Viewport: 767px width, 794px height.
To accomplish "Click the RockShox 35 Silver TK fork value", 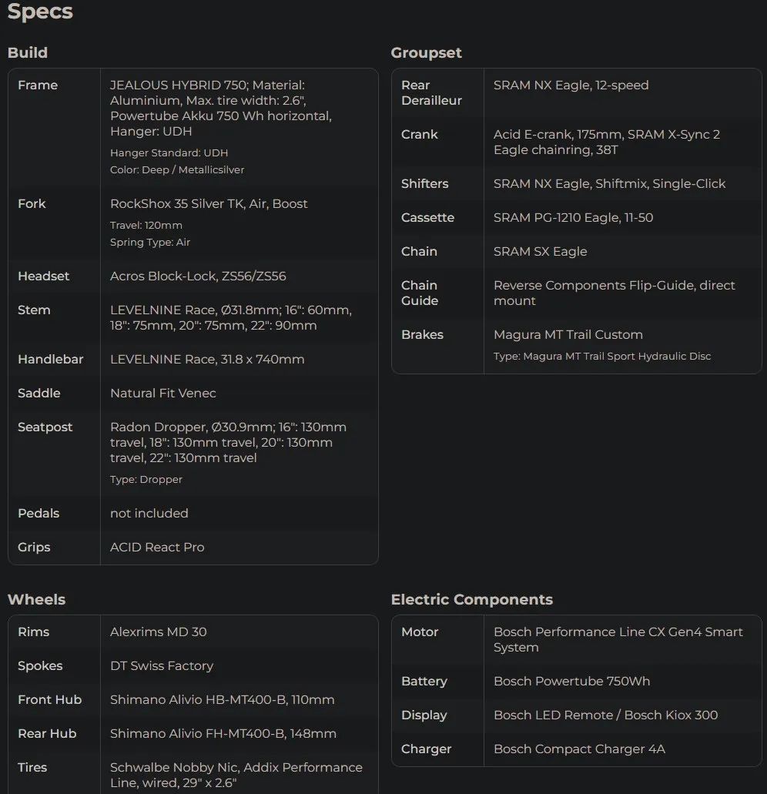I will (209, 203).
